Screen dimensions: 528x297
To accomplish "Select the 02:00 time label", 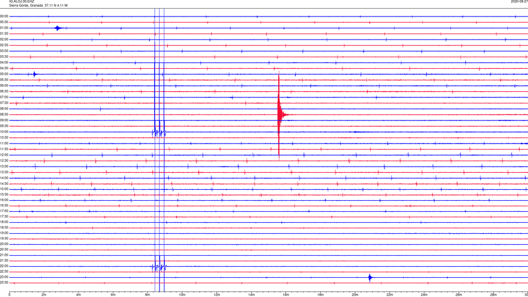I will tap(4, 40).
